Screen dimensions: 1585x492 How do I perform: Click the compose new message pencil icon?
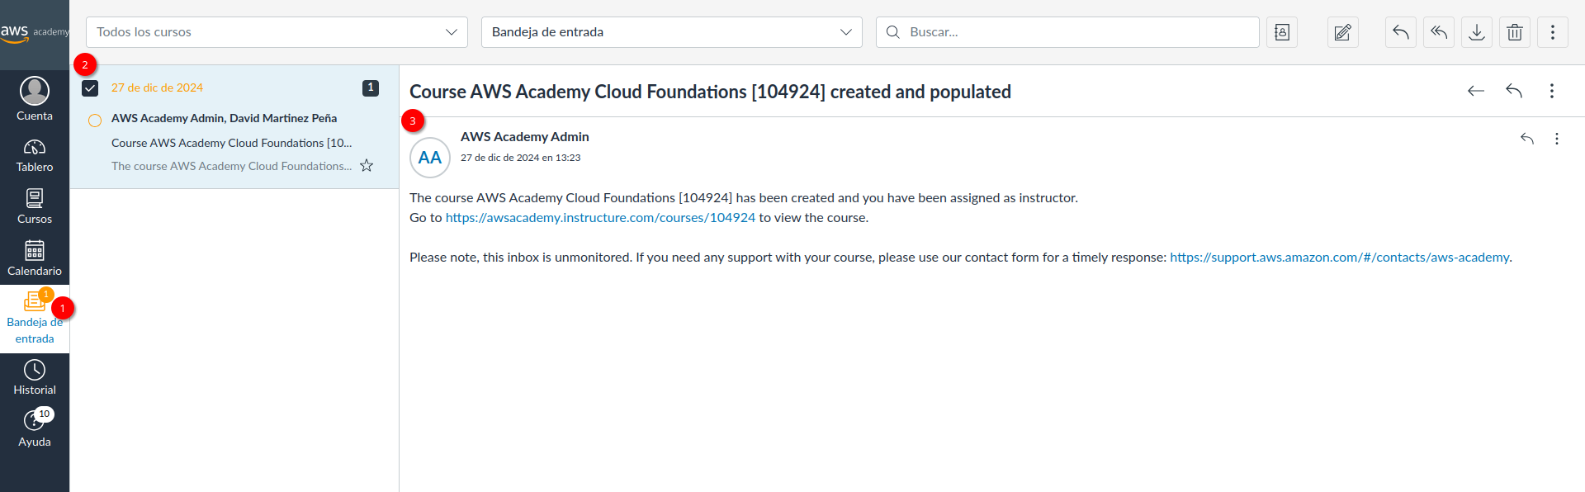click(x=1343, y=32)
